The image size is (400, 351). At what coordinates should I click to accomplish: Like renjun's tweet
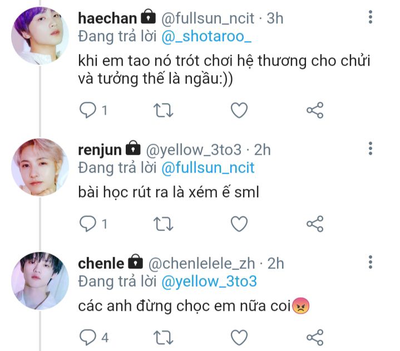pos(239,224)
